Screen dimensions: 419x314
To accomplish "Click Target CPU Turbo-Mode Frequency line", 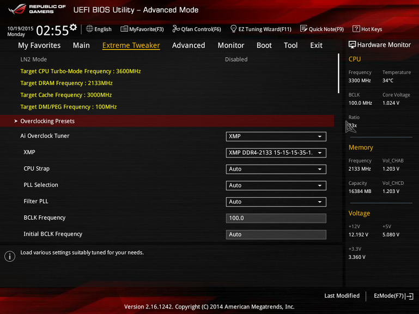I will [81, 71].
